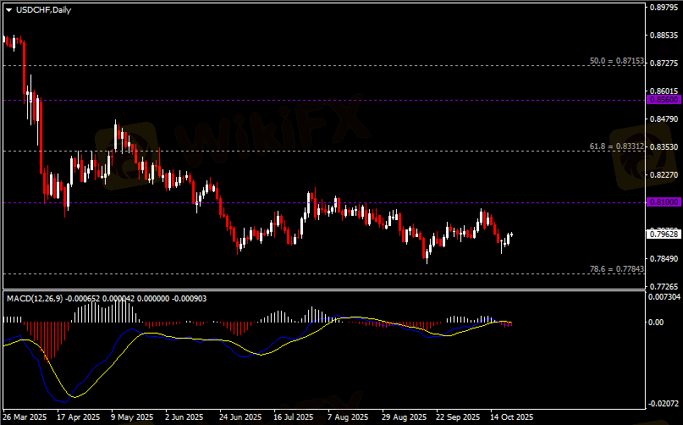Click the 0.89795 top price axis label
683x425 pixels.
pos(663,8)
